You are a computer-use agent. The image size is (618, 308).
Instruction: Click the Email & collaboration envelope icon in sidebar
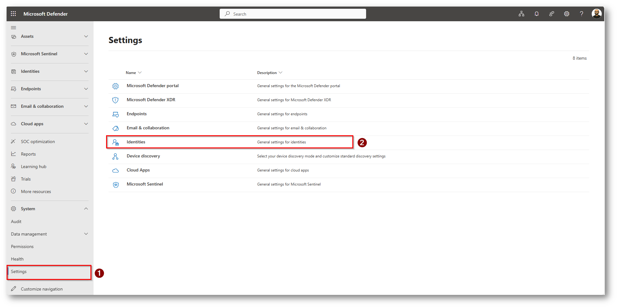pos(13,106)
